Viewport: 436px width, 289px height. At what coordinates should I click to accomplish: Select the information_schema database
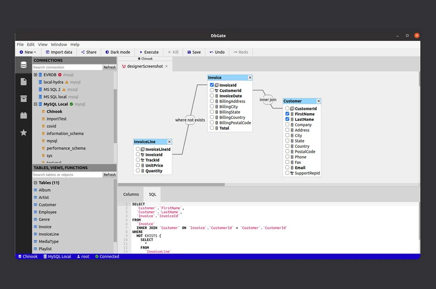point(65,133)
